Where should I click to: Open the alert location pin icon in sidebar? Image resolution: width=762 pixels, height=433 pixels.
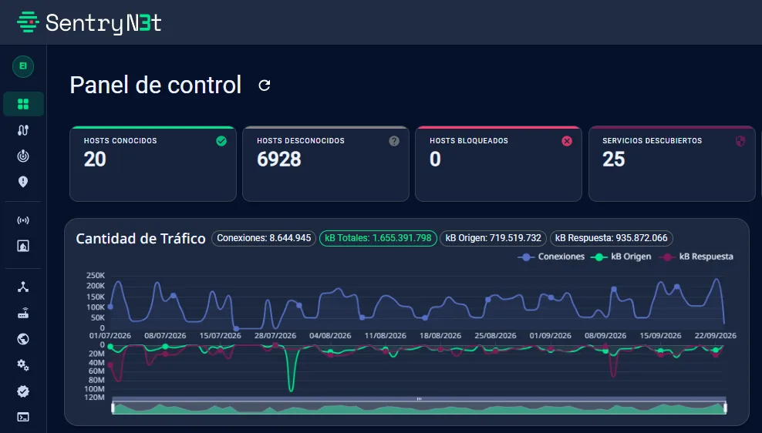[x=23, y=182]
